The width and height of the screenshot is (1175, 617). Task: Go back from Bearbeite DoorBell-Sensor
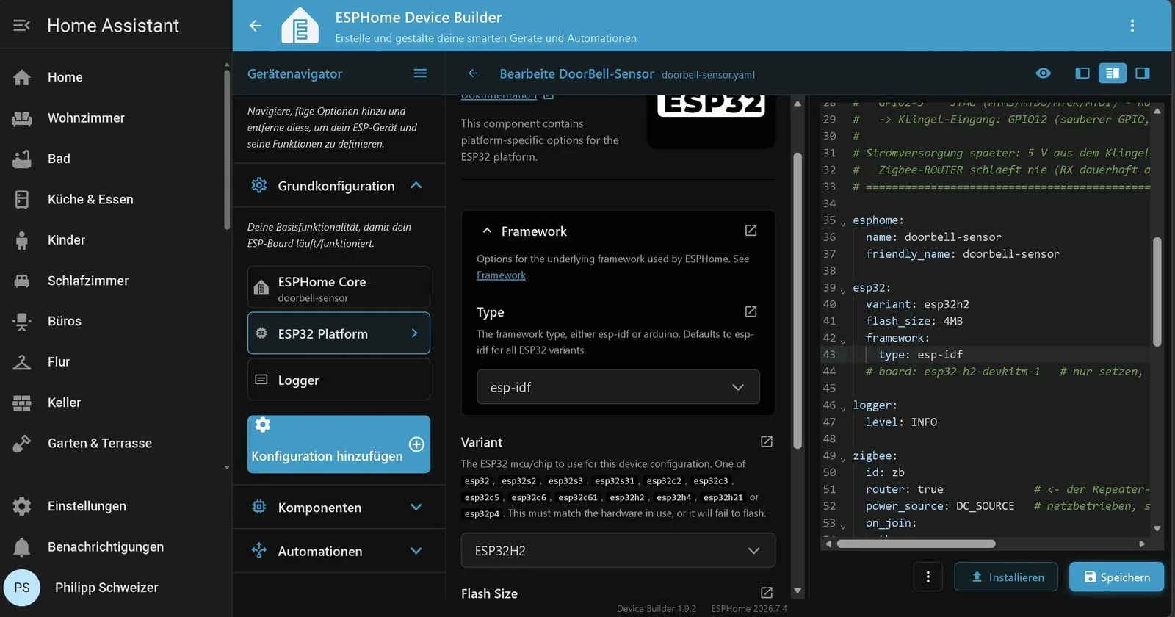473,73
